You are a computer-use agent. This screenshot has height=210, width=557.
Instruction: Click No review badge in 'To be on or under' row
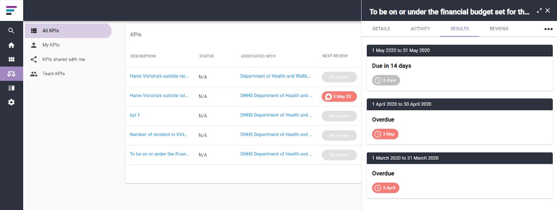[339, 155]
